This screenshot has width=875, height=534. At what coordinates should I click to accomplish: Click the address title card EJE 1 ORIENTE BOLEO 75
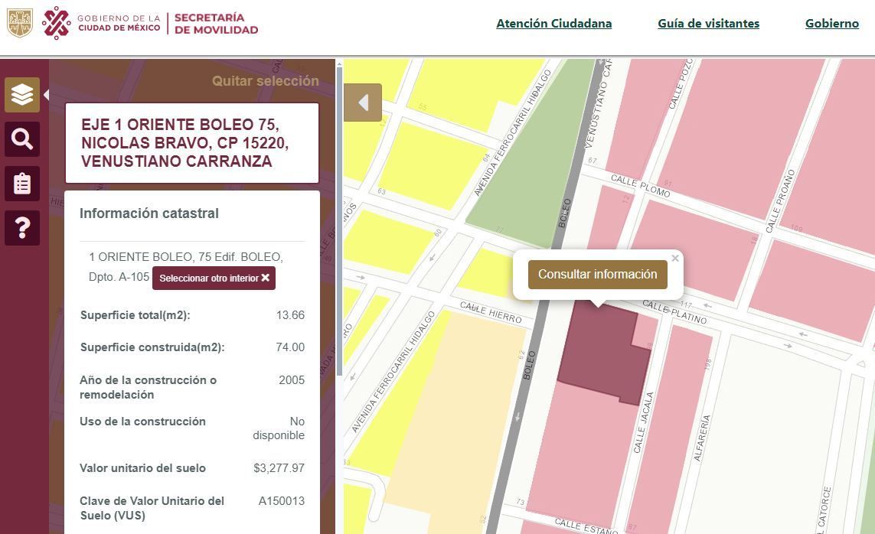tap(191, 143)
